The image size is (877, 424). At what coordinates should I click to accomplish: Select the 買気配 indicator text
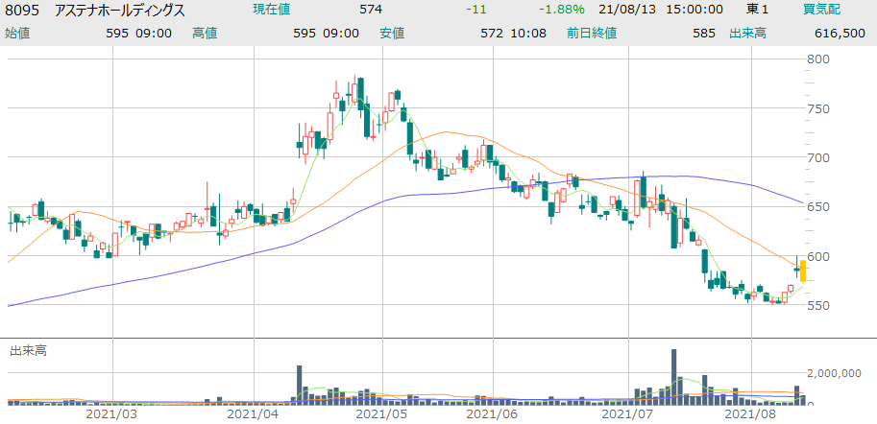coord(823,10)
